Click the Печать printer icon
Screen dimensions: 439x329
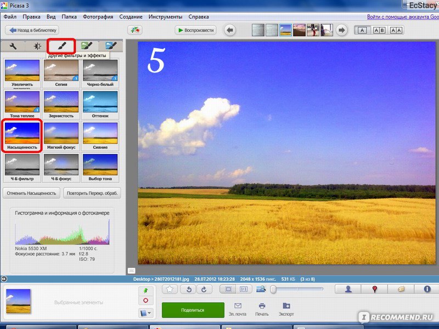pyautogui.click(x=262, y=309)
